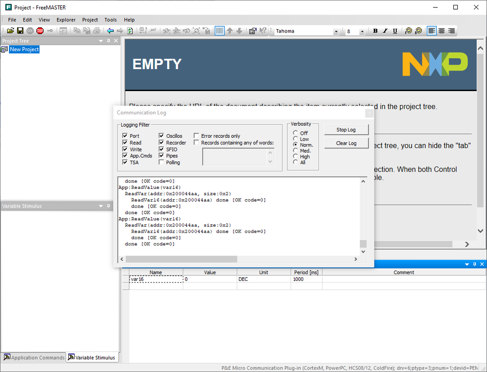Viewport: 487px width, 372px height.
Task: Open the File menu
Action: (x=12, y=20)
